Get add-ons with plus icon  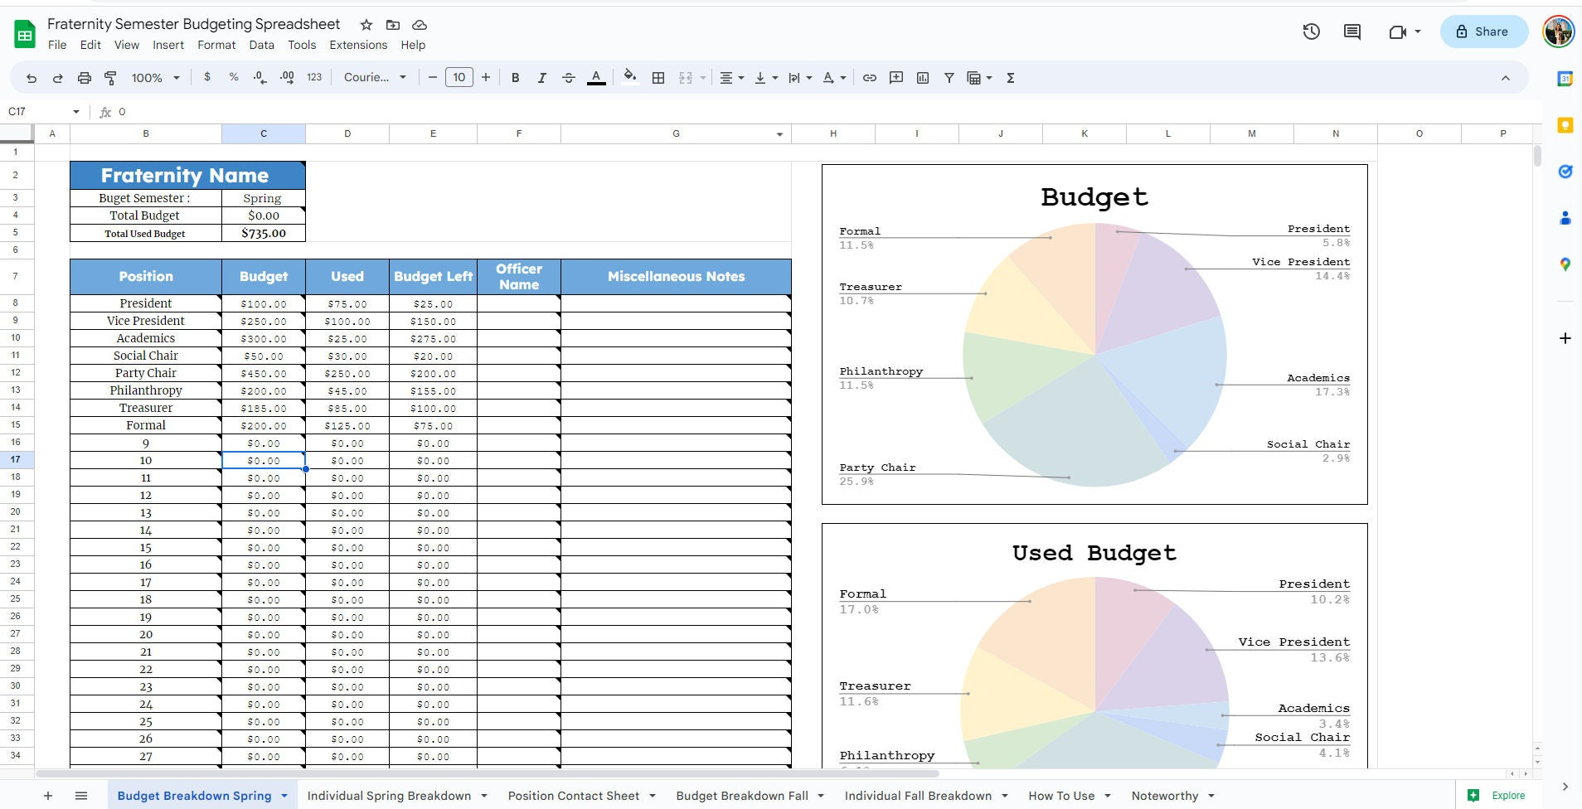(1565, 338)
